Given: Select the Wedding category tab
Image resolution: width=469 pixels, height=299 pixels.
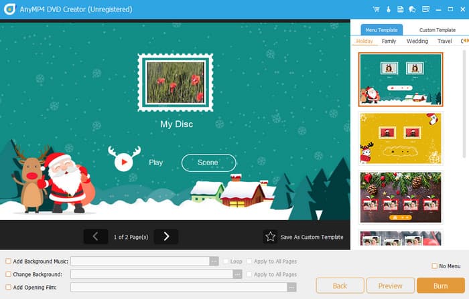Looking at the screenshot, I should tap(417, 41).
